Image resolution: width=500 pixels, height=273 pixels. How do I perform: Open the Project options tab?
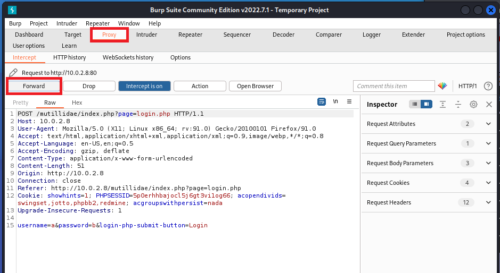click(x=465, y=35)
